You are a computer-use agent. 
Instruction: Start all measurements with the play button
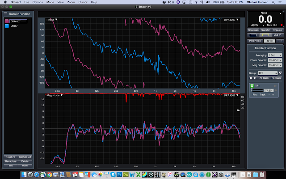click(x=255, y=78)
